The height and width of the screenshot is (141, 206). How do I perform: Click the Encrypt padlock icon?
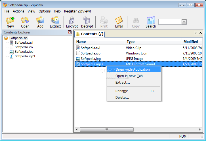[x=72, y=20]
